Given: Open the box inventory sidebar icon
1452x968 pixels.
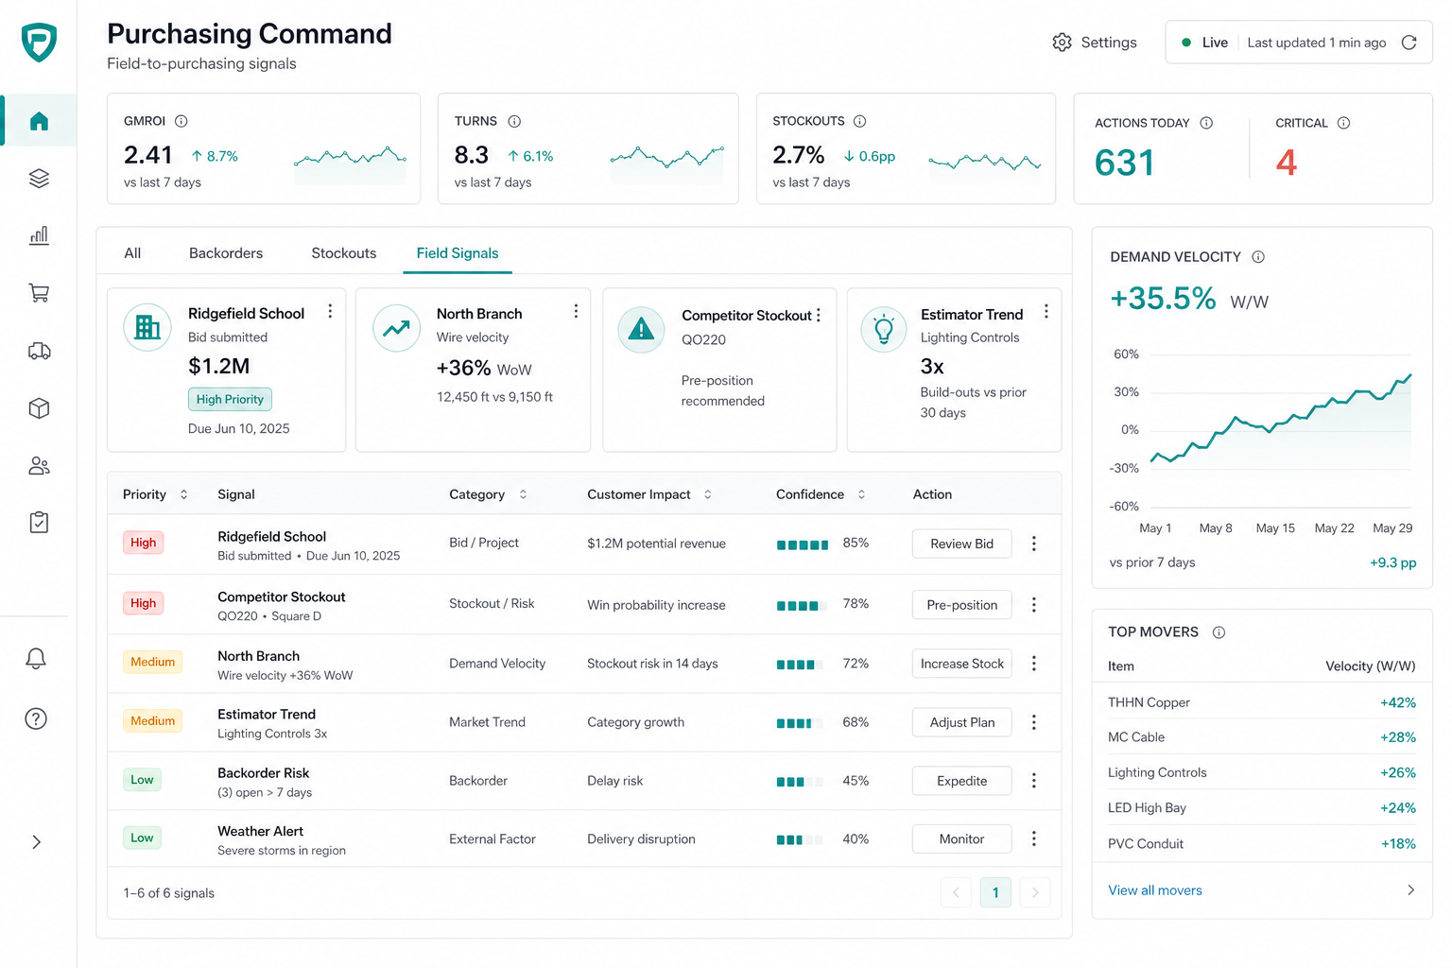Looking at the screenshot, I should 39,408.
